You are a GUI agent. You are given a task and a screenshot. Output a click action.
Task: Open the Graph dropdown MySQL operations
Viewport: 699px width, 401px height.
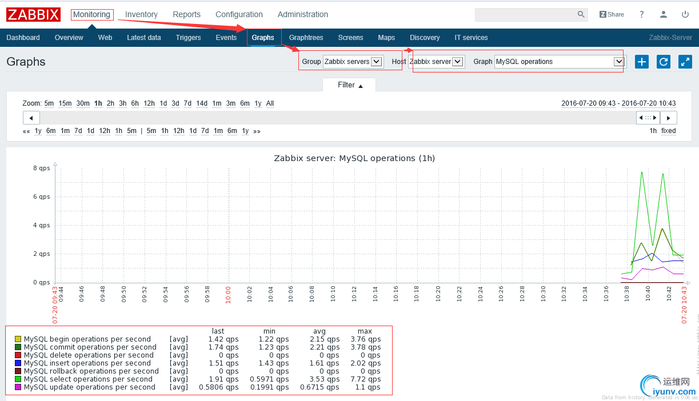pyautogui.click(x=560, y=62)
